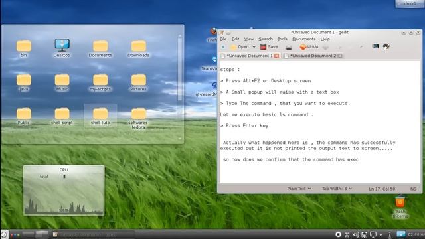Click the scissors Klipper tray icon
This screenshot has width=425, height=239.
[347, 234]
